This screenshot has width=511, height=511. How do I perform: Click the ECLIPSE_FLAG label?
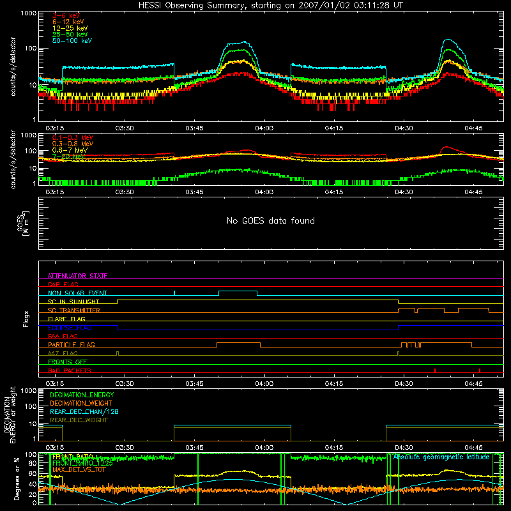[70, 328]
